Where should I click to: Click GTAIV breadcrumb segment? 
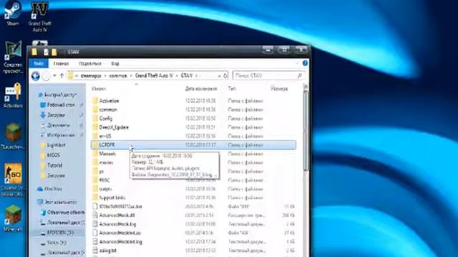(x=187, y=76)
